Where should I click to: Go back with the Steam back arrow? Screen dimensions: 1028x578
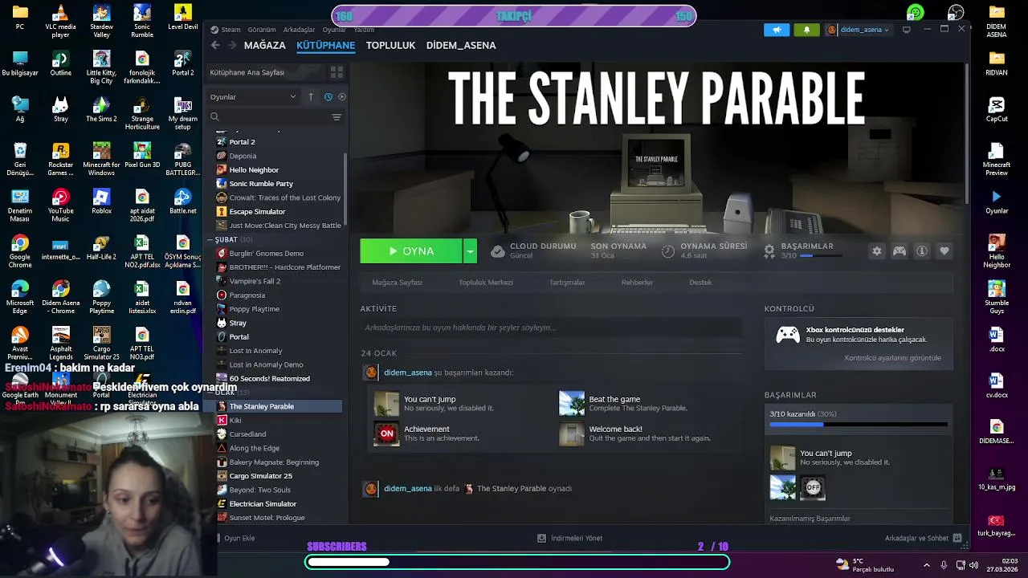click(215, 45)
